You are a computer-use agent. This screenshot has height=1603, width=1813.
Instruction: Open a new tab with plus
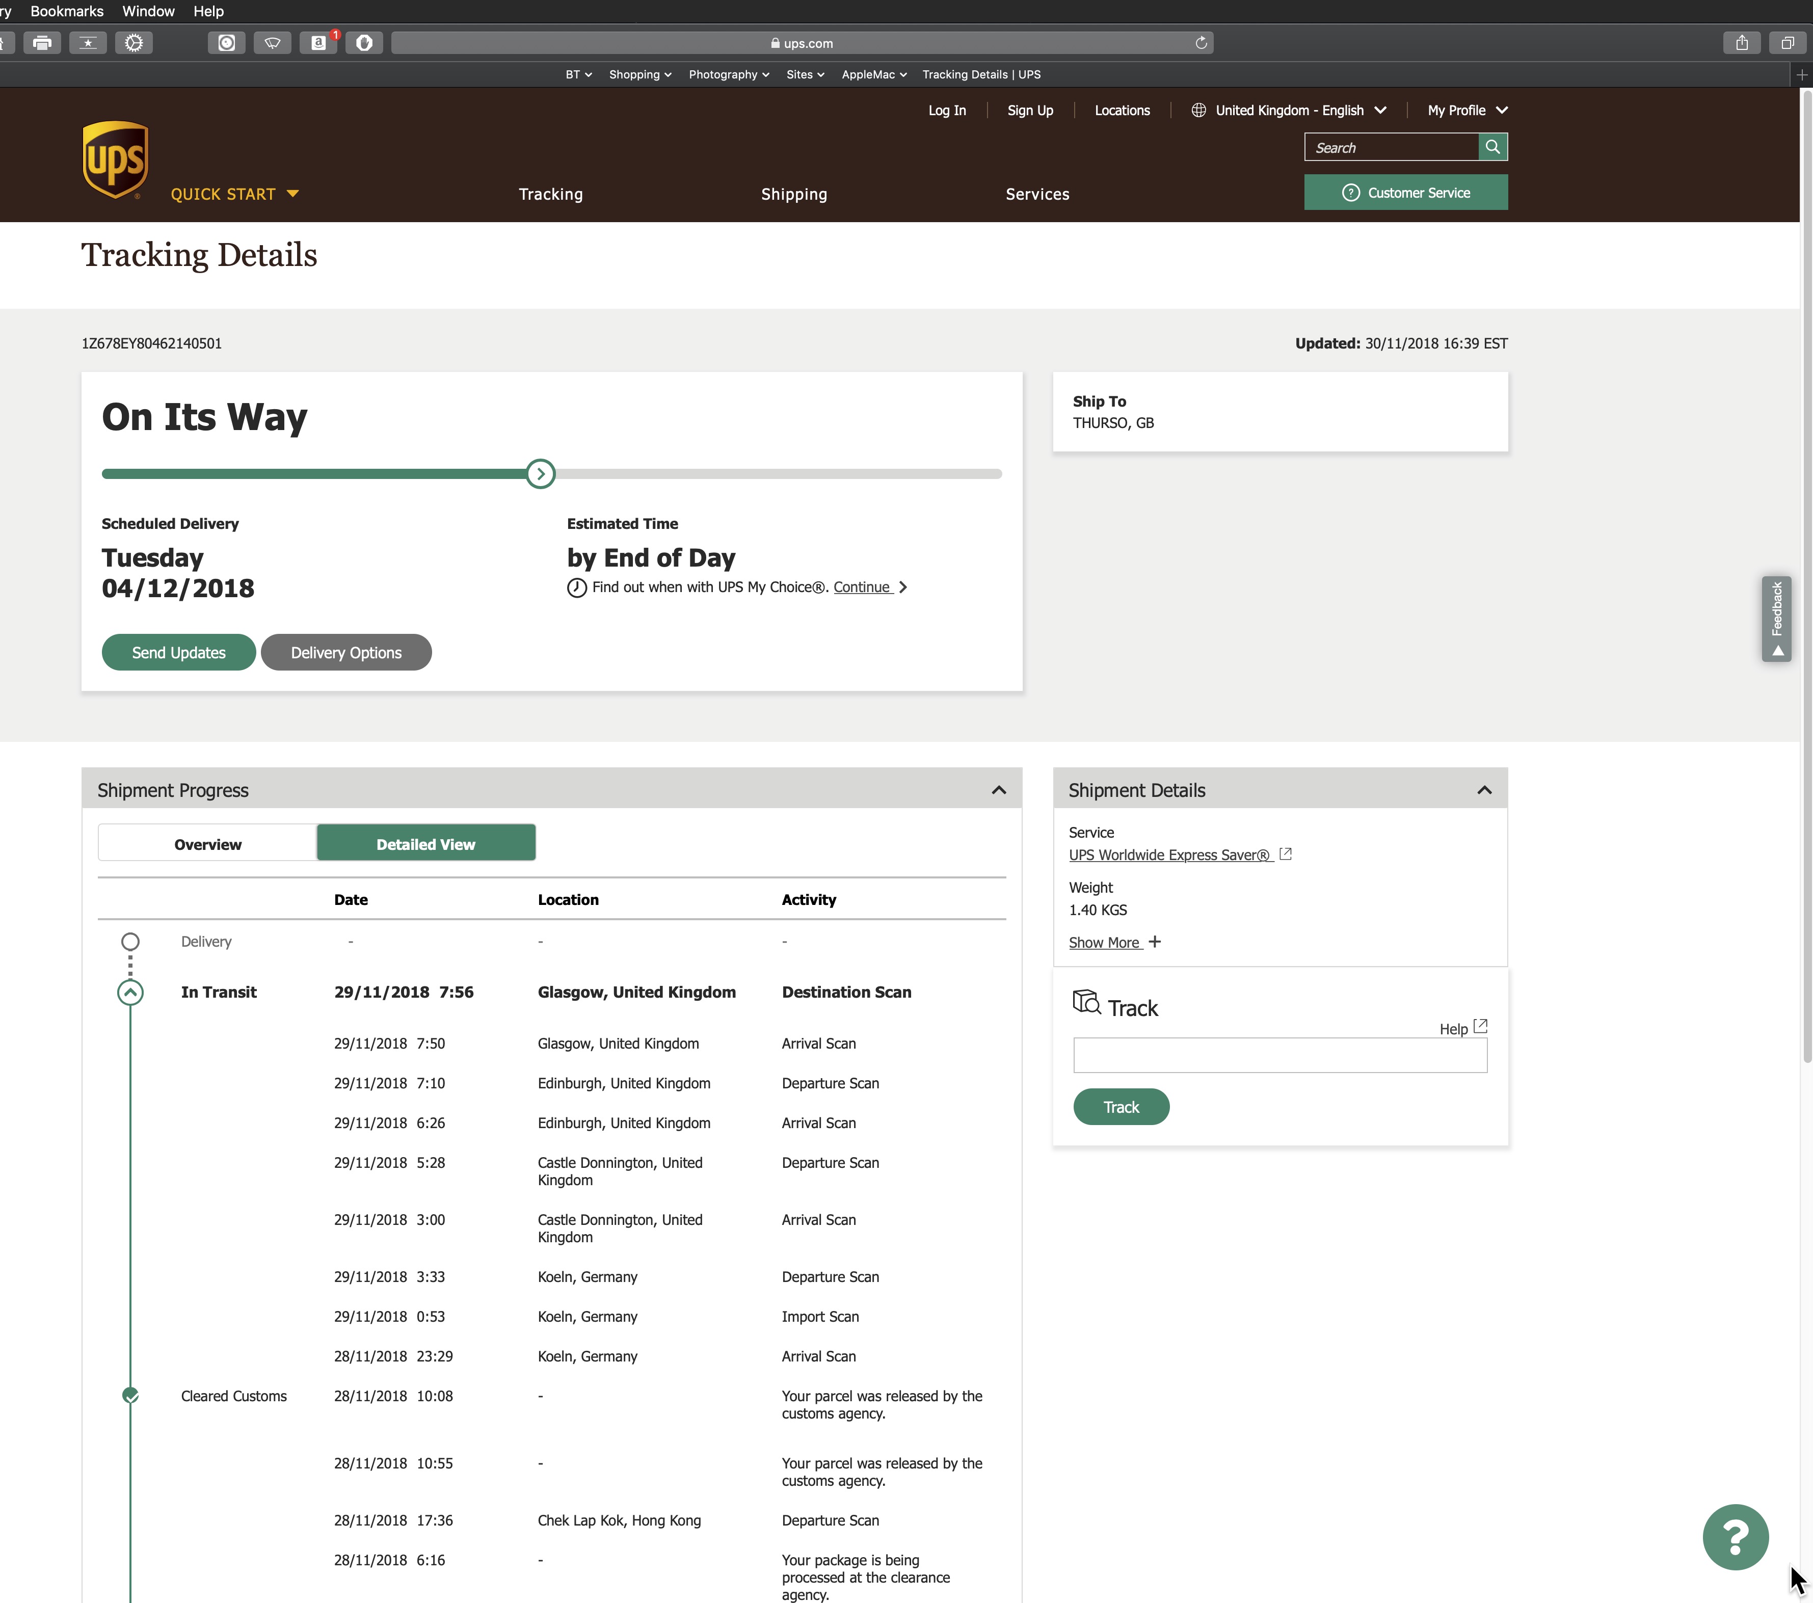[1801, 74]
